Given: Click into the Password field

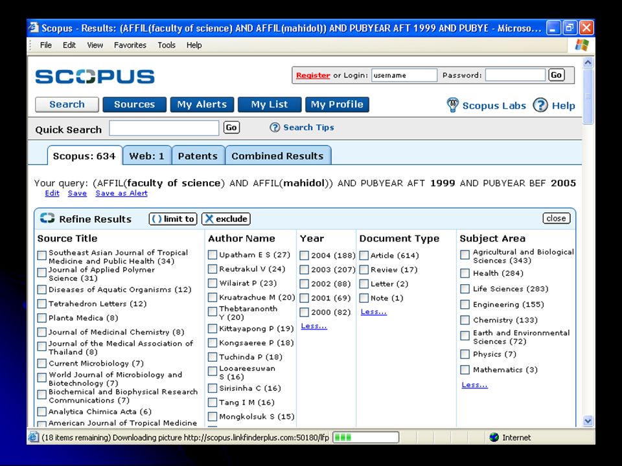Looking at the screenshot, I should [515, 75].
